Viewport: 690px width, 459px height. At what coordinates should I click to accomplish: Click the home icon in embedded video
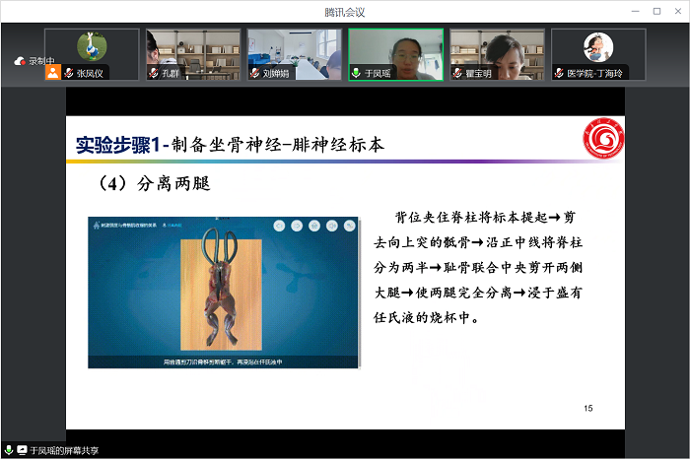point(315,226)
